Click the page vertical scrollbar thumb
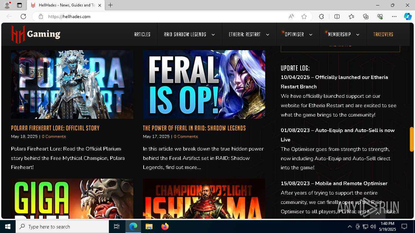 click(x=412, y=139)
